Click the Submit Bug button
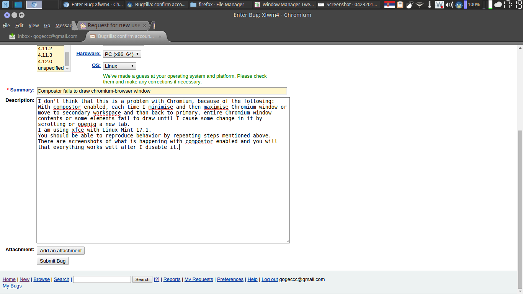Screen dimensions: 523x294 [52, 261]
